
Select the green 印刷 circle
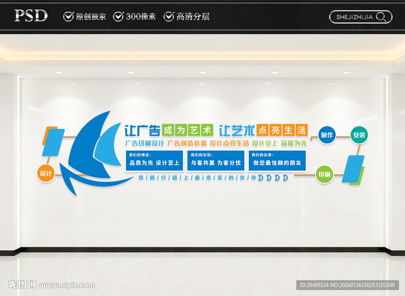[324, 175]
